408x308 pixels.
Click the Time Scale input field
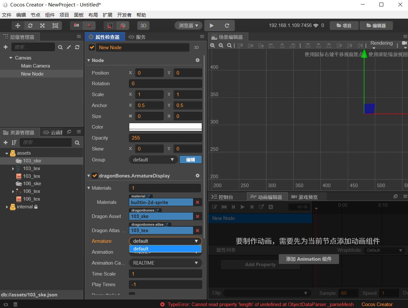click(165, 274)
